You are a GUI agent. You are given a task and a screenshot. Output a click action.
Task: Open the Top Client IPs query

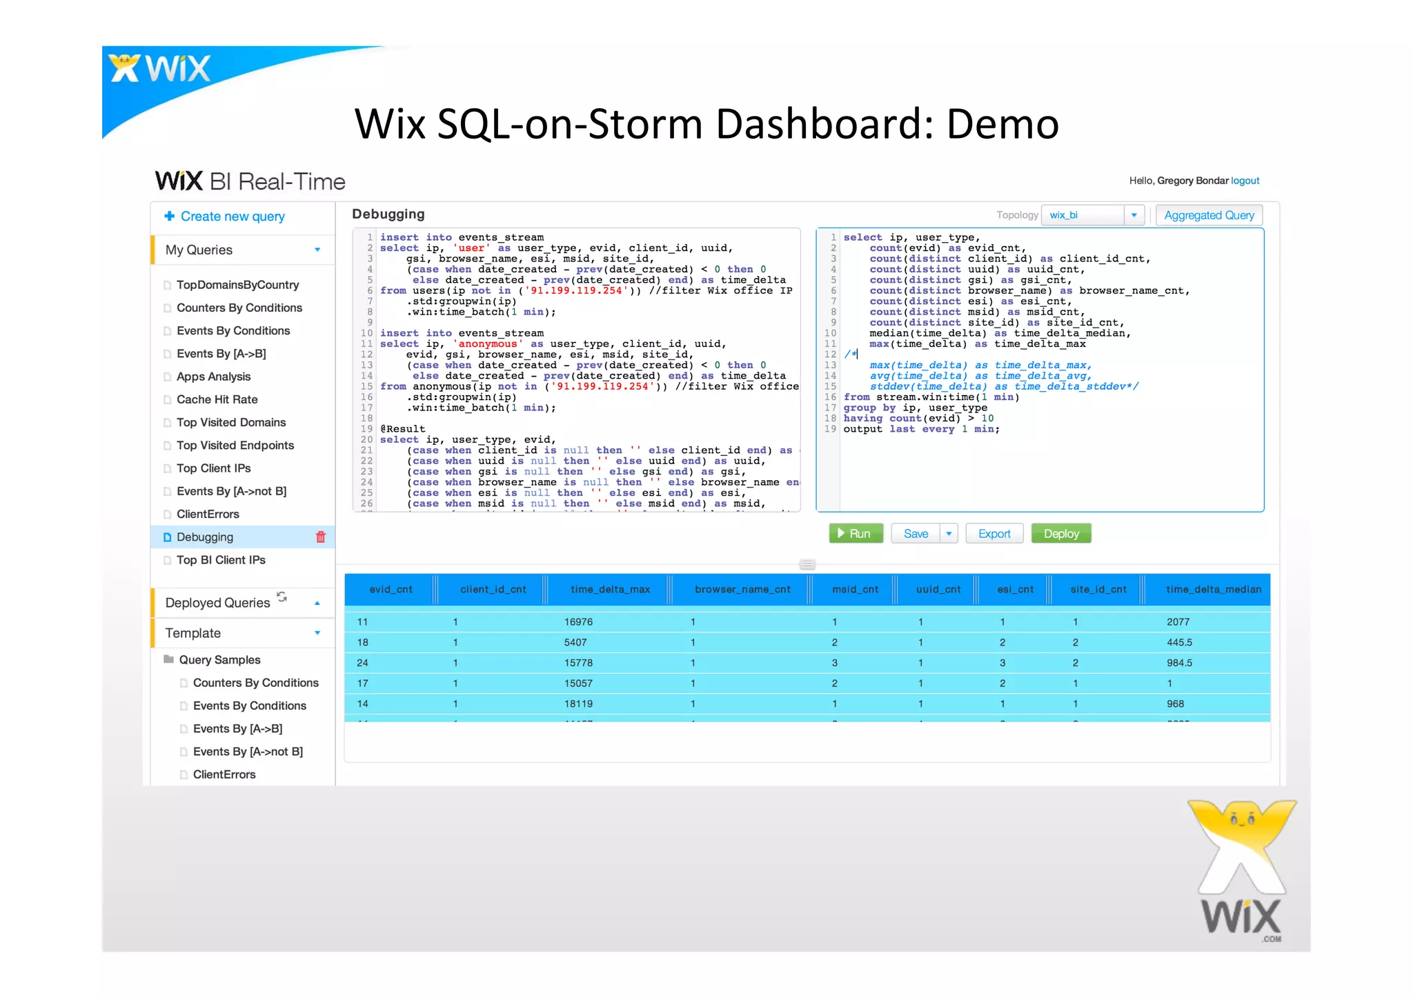(x=213, y=468)
